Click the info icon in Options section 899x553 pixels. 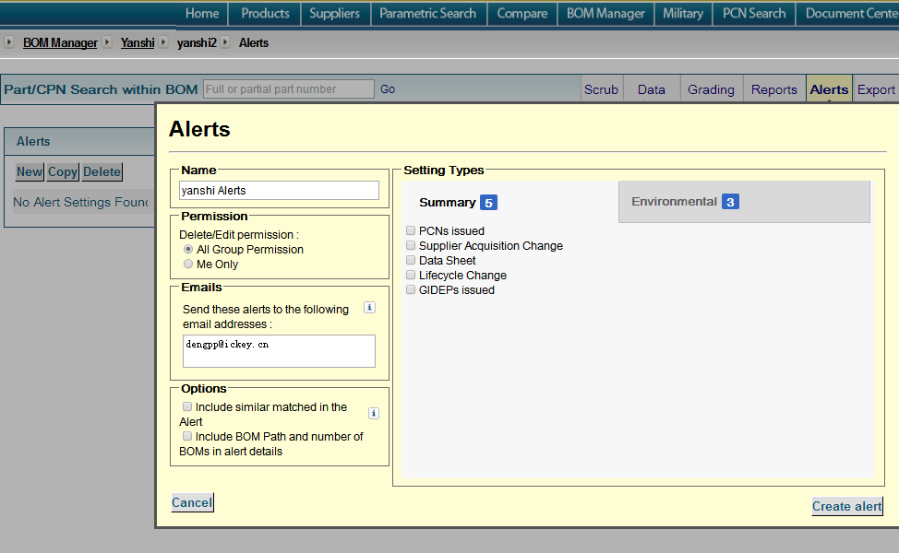click(x=373, y=413)
